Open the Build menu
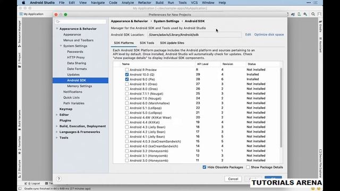 [x=159, y=3]
